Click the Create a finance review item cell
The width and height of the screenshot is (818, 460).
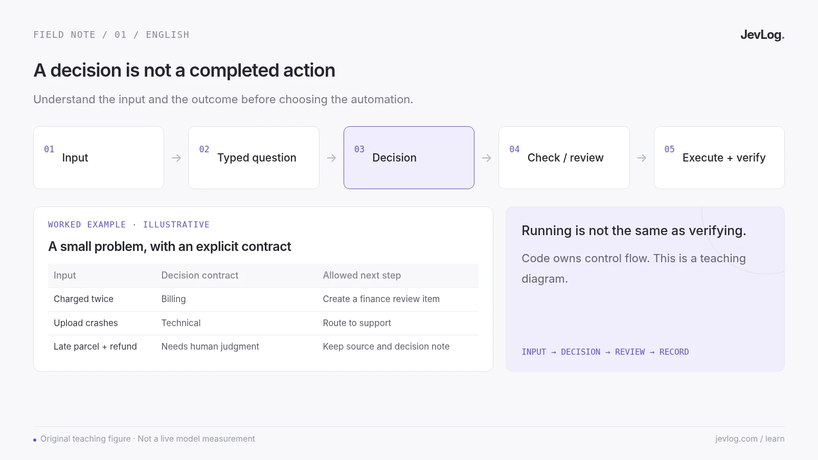[x=381, y=299]
